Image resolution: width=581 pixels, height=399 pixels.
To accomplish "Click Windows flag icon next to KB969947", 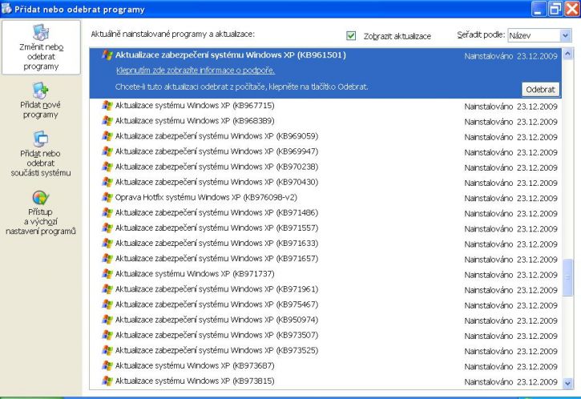I will (107, 151).
